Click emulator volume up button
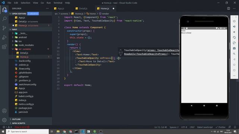The width and height of the screenshot is (239, 134). [234, 26]
